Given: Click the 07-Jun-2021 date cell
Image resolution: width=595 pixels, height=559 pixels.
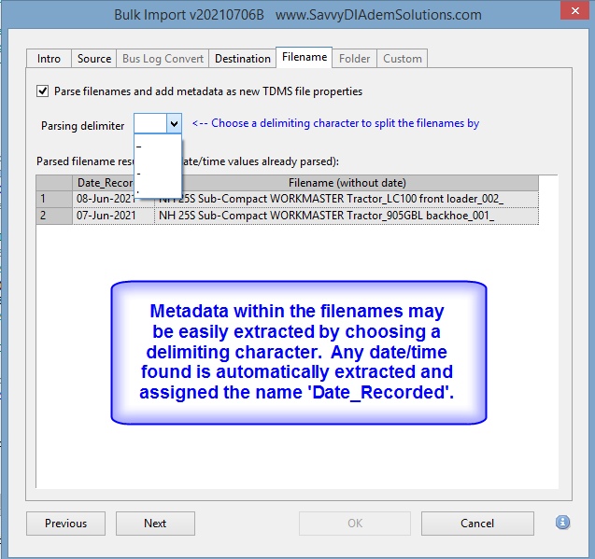Looking at the screenshot, I should [106, 217].
